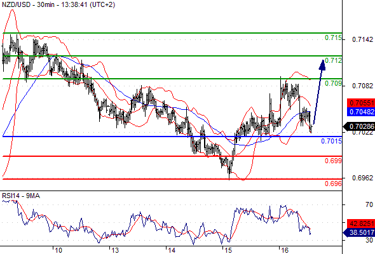This screenshot has width=375, height=254.
Task: Click the red 0.70551 price tag
Action: point(361,103)
